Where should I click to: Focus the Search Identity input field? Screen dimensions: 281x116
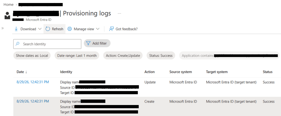click(x=47, y=44)
